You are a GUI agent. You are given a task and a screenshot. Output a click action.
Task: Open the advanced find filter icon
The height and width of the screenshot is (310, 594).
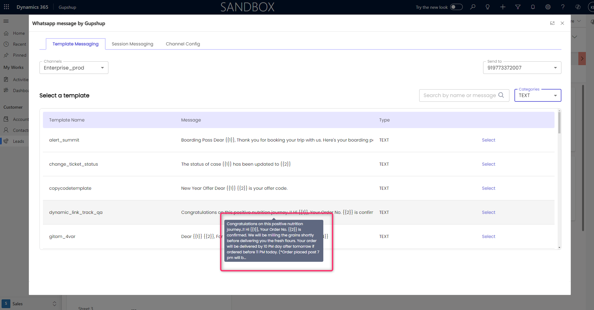click(518, 7)
